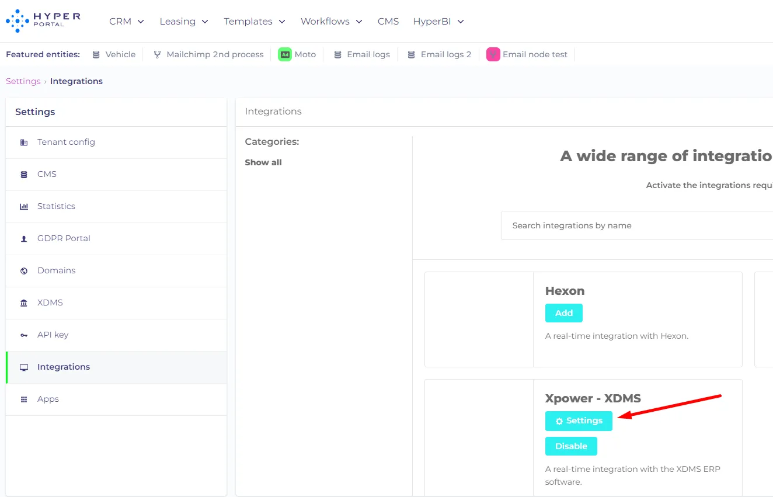Click the Add button for Hexon
Viewport: 773px width, 497px height.
564,313
